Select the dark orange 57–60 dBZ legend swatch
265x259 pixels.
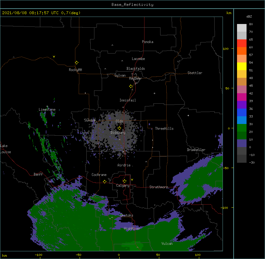click(242, 51)
